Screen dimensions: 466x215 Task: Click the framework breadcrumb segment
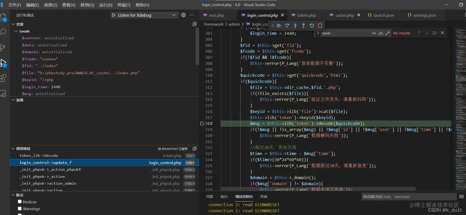pos(214,24)
